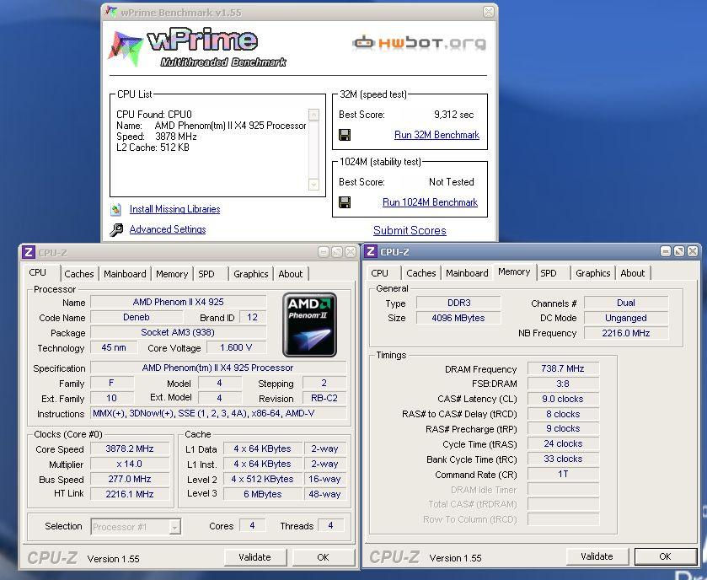Screen dimensions: 707x580
Task: Click OK in the right CPU-Z window
Action: coord(666,556)
